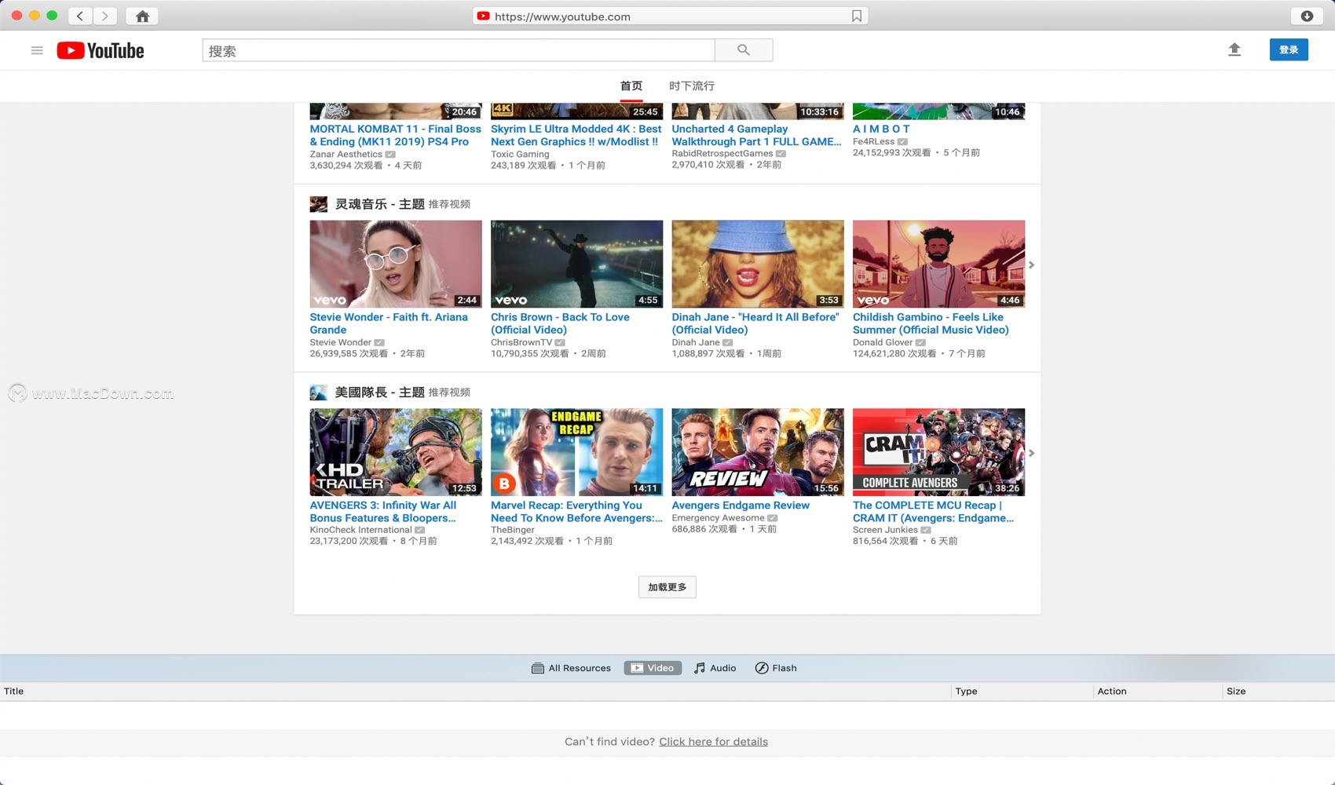Click the 美國隊長 topic avatar icon
Image resolution: width=1335 pixels, height=785 pixels.
point(318,392)
